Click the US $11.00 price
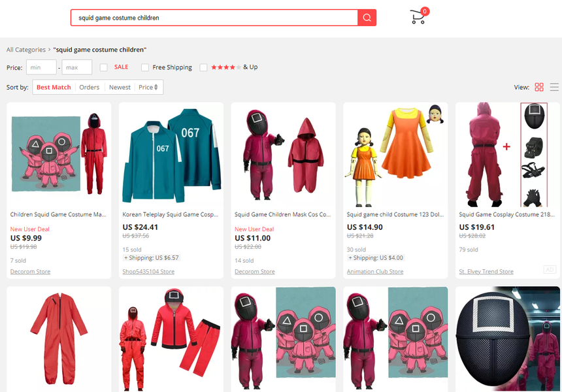The image size is (562, 392). (x=252, y=238)
